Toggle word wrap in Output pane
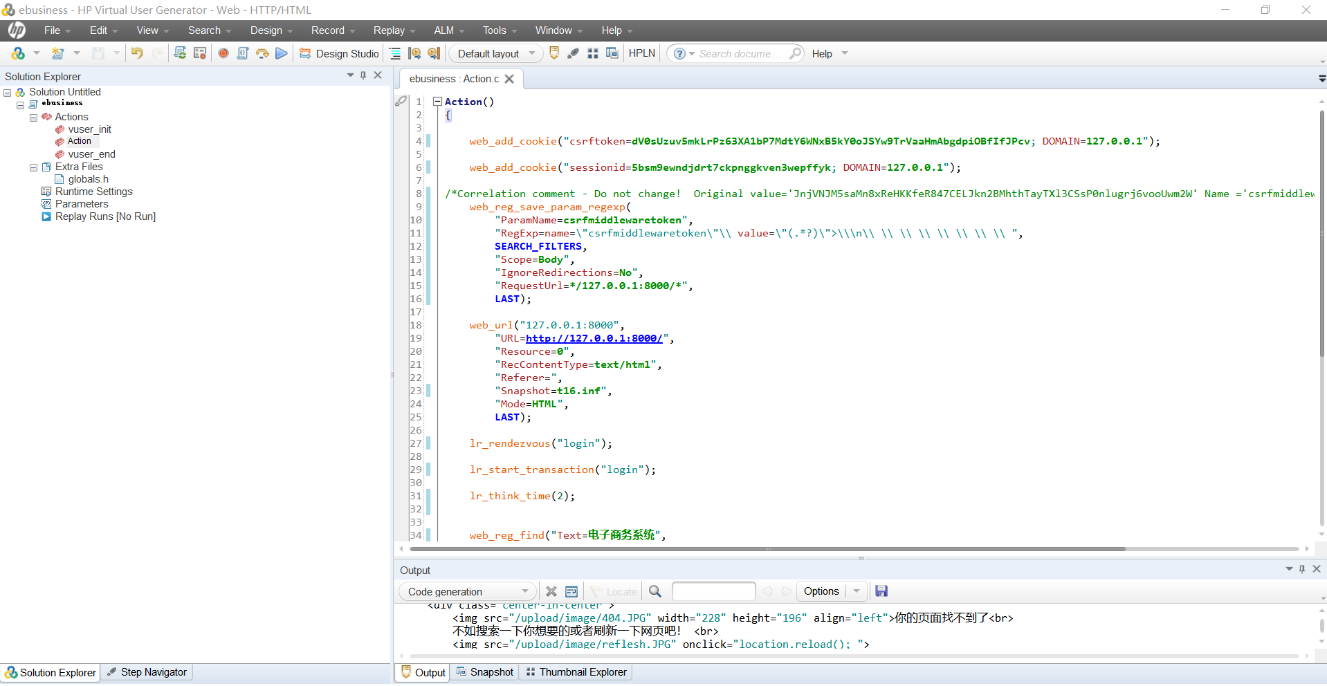The width and height of the screenshot is (1327, 686). [571, 591]
